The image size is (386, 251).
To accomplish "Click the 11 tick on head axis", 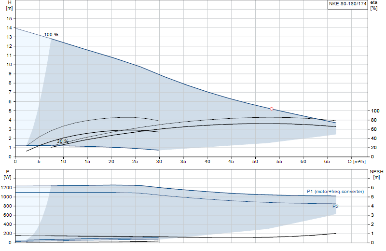I will coord(9,56).
